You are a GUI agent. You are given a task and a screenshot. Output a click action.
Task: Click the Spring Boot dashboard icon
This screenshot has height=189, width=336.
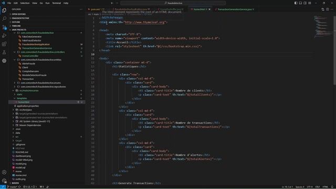[4, 61]
